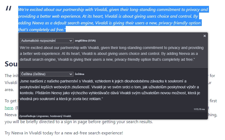Close the translation popup with X
This screenshot has width=225, height=140.
(205, 36)
